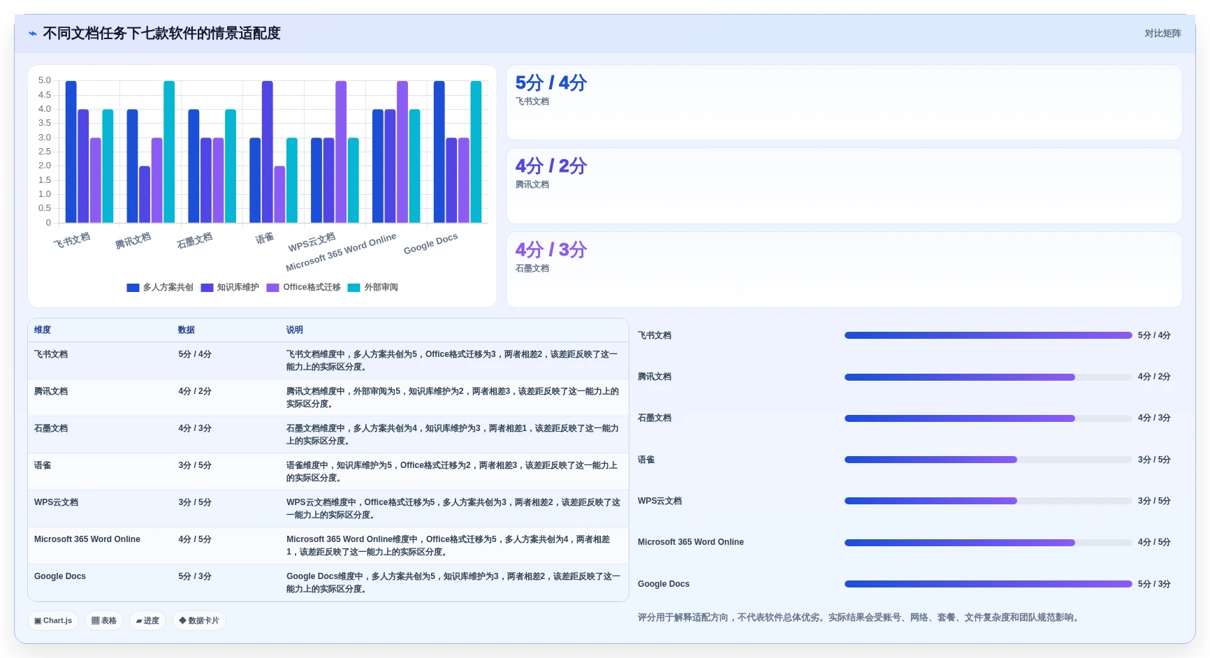The width and height of the screenshot is (1210, 658).
Task: Click the Google Docs label on the chart axis
Action: [431, 243]
